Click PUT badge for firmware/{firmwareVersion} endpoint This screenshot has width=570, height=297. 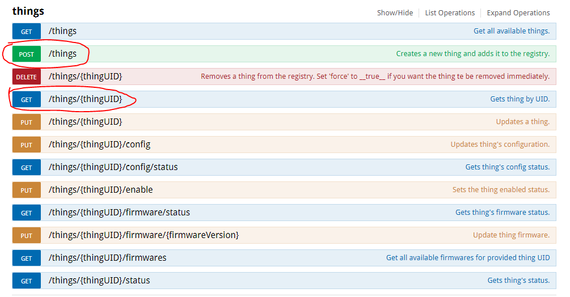[27, 236]
